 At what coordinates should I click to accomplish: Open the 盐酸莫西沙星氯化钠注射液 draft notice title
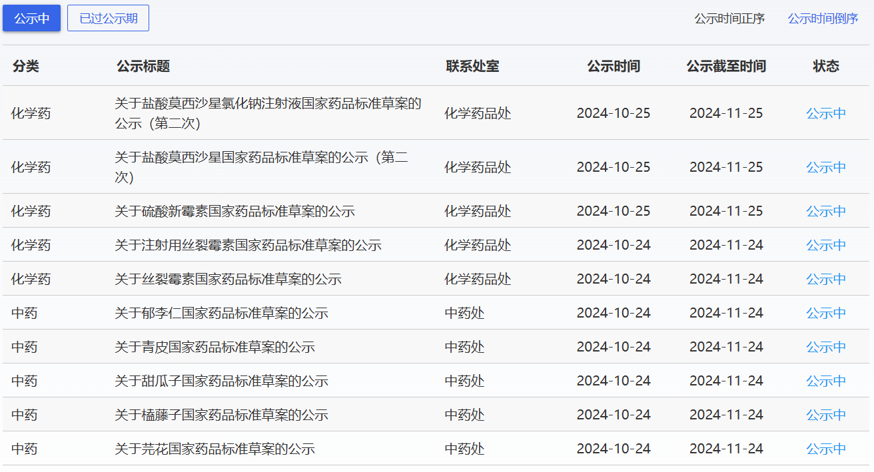[x=268, y=113]
